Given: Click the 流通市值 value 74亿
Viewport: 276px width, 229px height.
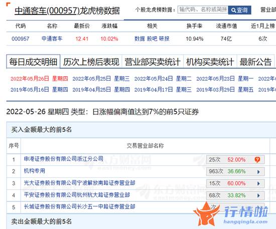Looking at the screenshot, I should click(226, 39).
